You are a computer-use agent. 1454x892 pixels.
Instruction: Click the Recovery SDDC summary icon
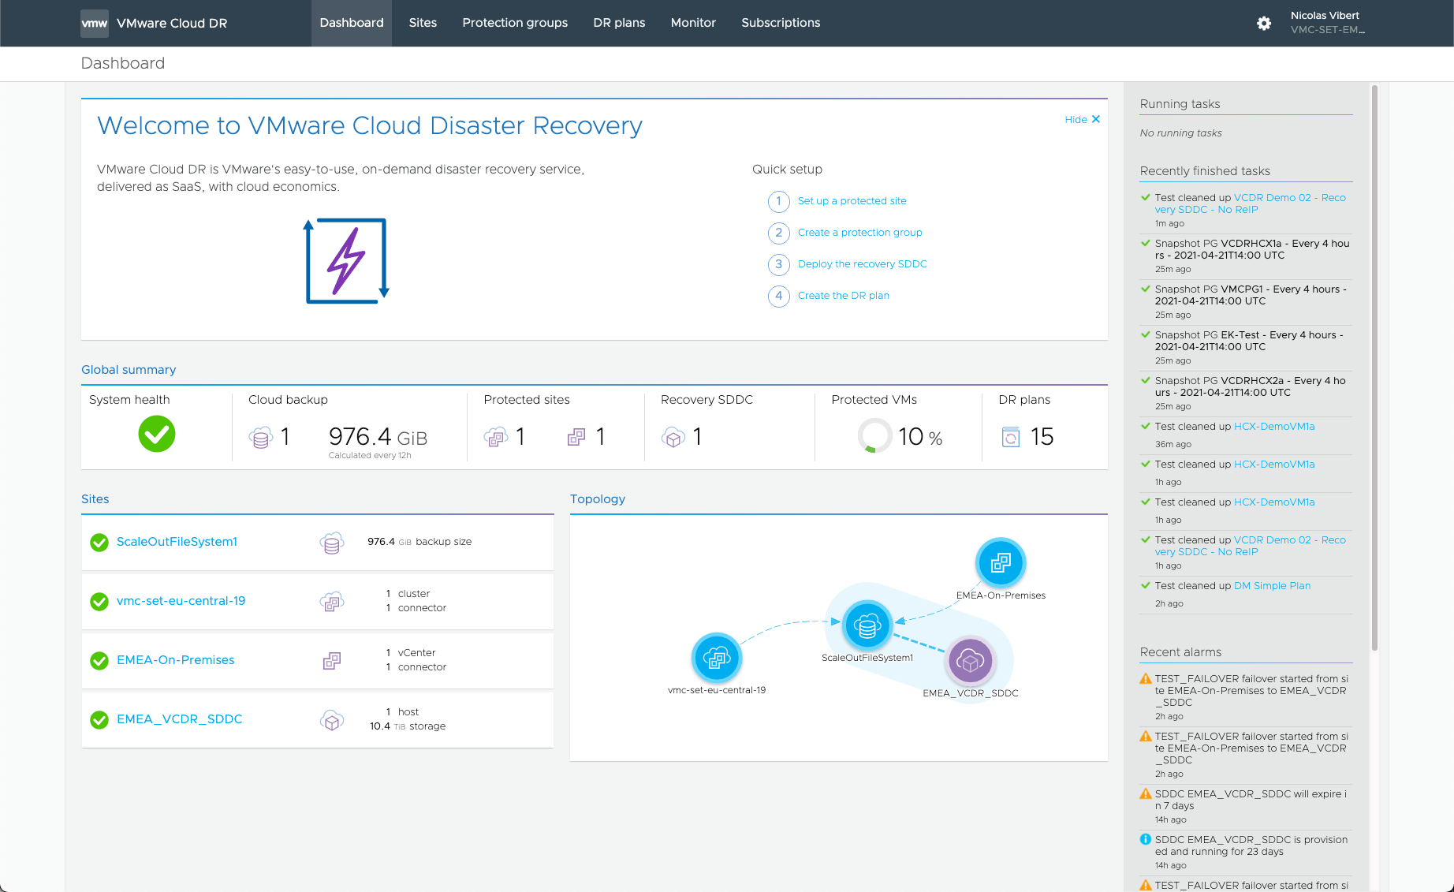click(673, 437)
